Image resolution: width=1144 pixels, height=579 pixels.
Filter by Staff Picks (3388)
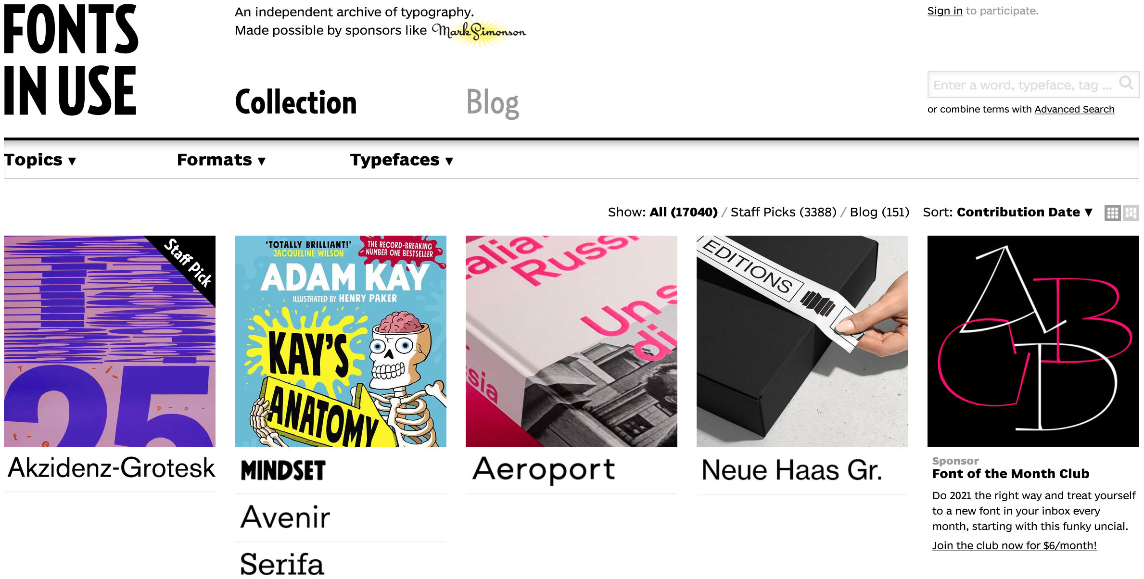(x=783, y=212)
